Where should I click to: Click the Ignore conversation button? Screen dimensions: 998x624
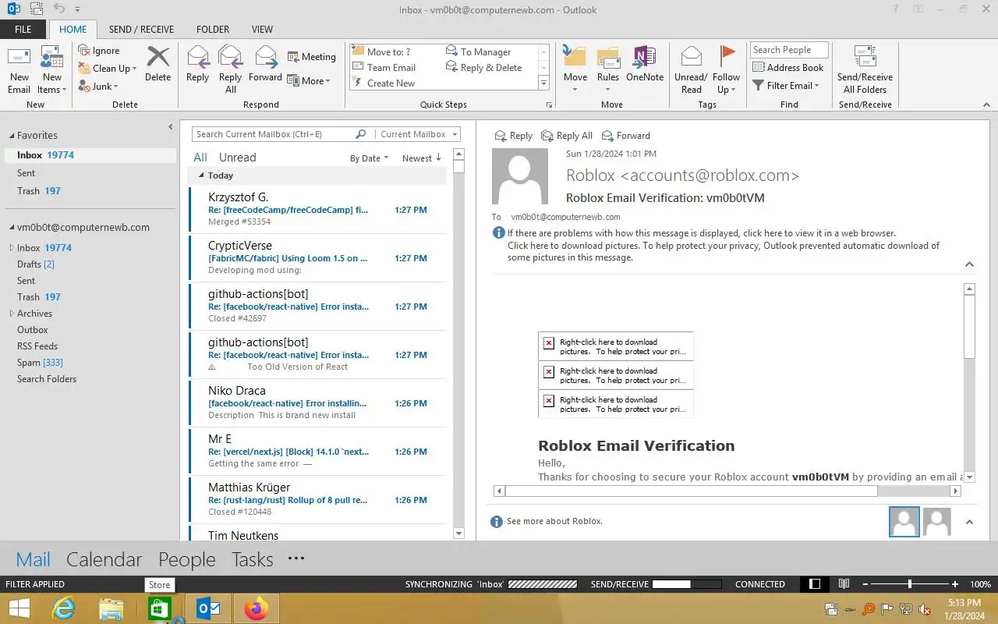pyautogui.click(x=99, y=51)
